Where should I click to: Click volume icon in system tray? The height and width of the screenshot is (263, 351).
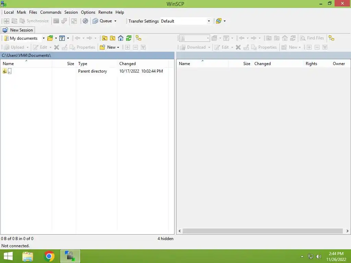click(x=319, y=256)
